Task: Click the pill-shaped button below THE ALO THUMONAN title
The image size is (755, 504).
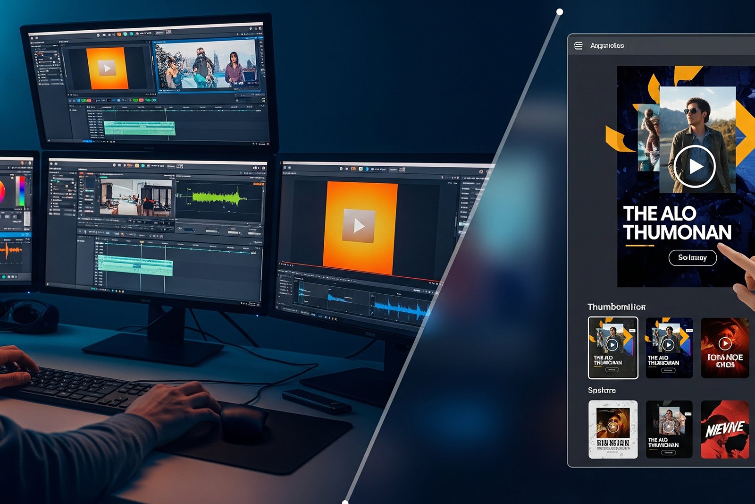Action: 692,257
